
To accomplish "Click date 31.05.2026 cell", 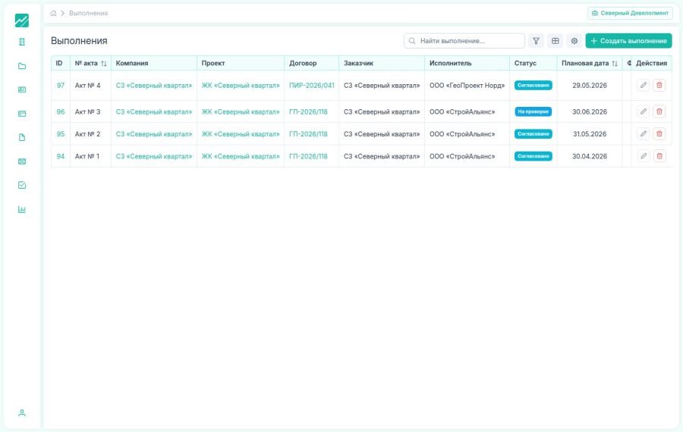I will click(x=590, y=134).
